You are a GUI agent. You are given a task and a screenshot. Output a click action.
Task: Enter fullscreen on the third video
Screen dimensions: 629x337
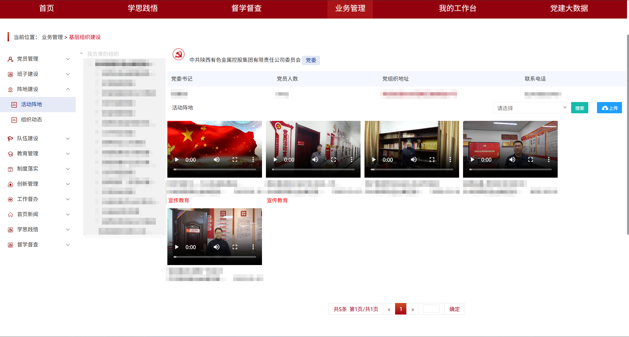click(432, 160)
